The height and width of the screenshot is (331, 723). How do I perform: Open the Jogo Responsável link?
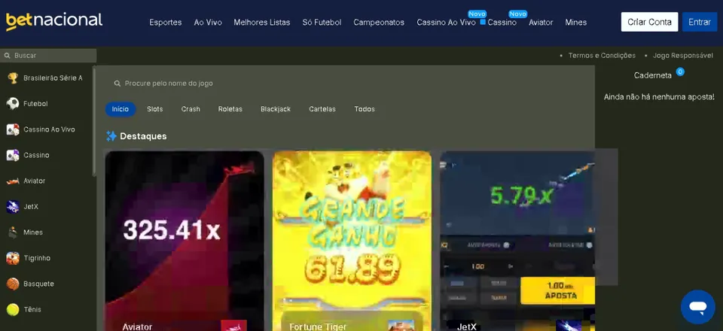(x=683, y=55)
